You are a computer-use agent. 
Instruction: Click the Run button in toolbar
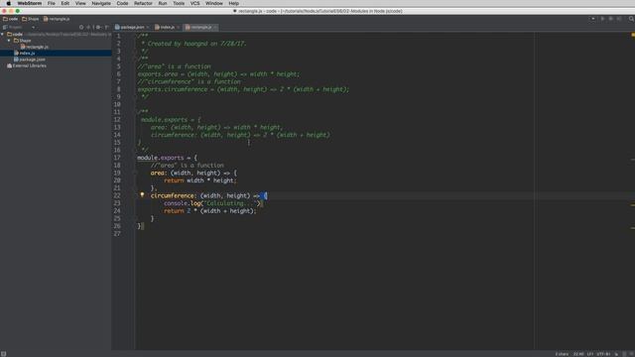coord(602,19)
